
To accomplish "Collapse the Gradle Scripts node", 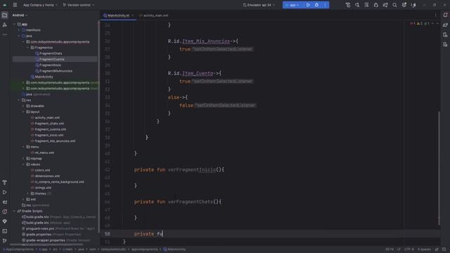I will [x=14, y=211].
